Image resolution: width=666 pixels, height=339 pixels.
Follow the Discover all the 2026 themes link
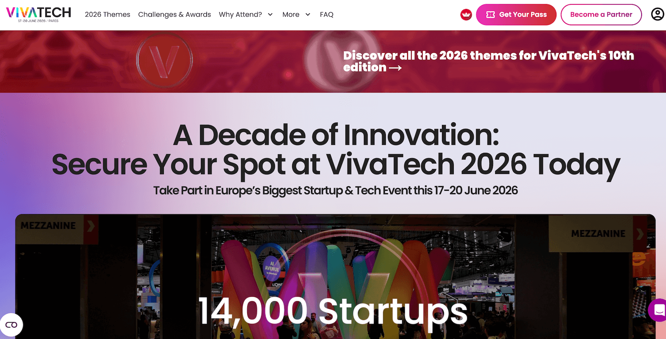click(x=488, y=56)
